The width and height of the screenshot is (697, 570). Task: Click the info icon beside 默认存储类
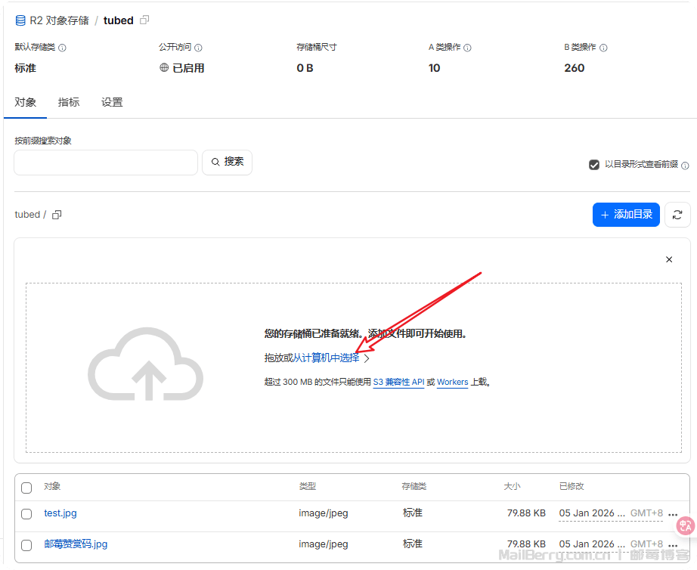tap(63, 48)
